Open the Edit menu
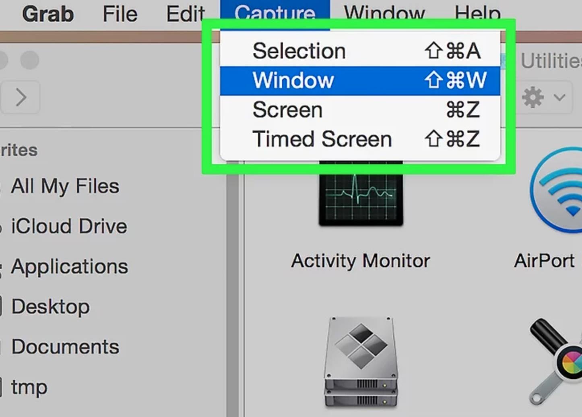The width and height of the screenshot is (582, 417). click(186, 14)
